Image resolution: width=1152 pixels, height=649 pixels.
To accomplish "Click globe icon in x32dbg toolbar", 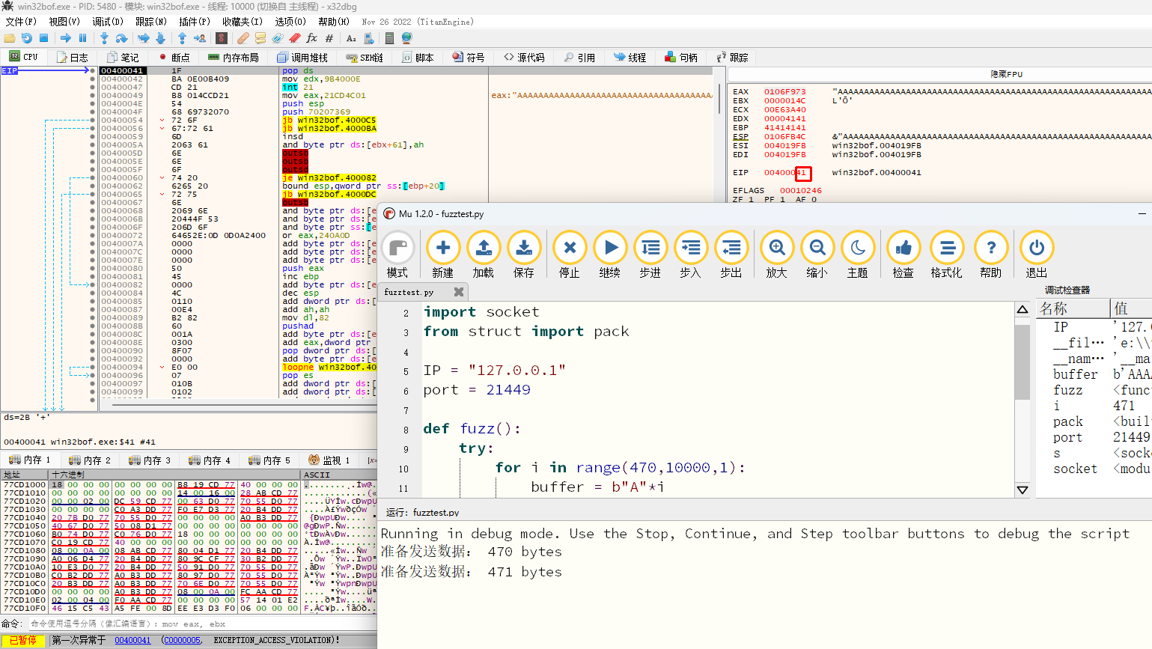I will [406, 37].
